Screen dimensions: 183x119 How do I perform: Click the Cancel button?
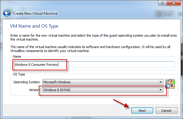166,111
